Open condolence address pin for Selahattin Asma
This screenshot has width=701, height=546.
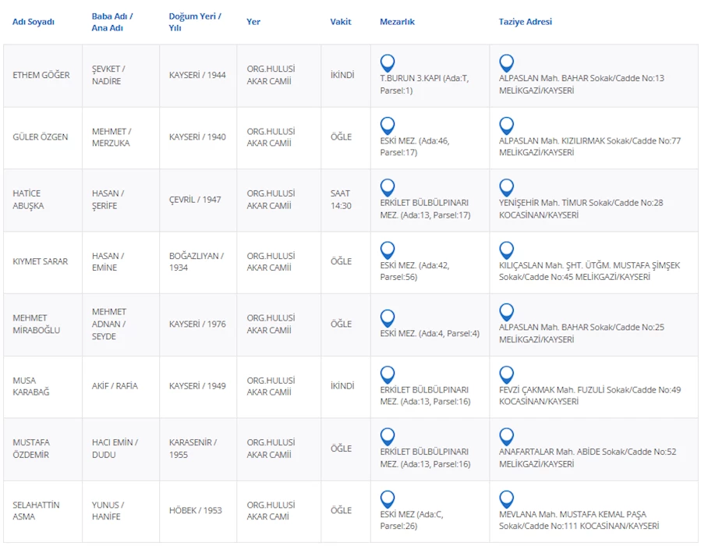pyautogui.click(x=506, y=499)
